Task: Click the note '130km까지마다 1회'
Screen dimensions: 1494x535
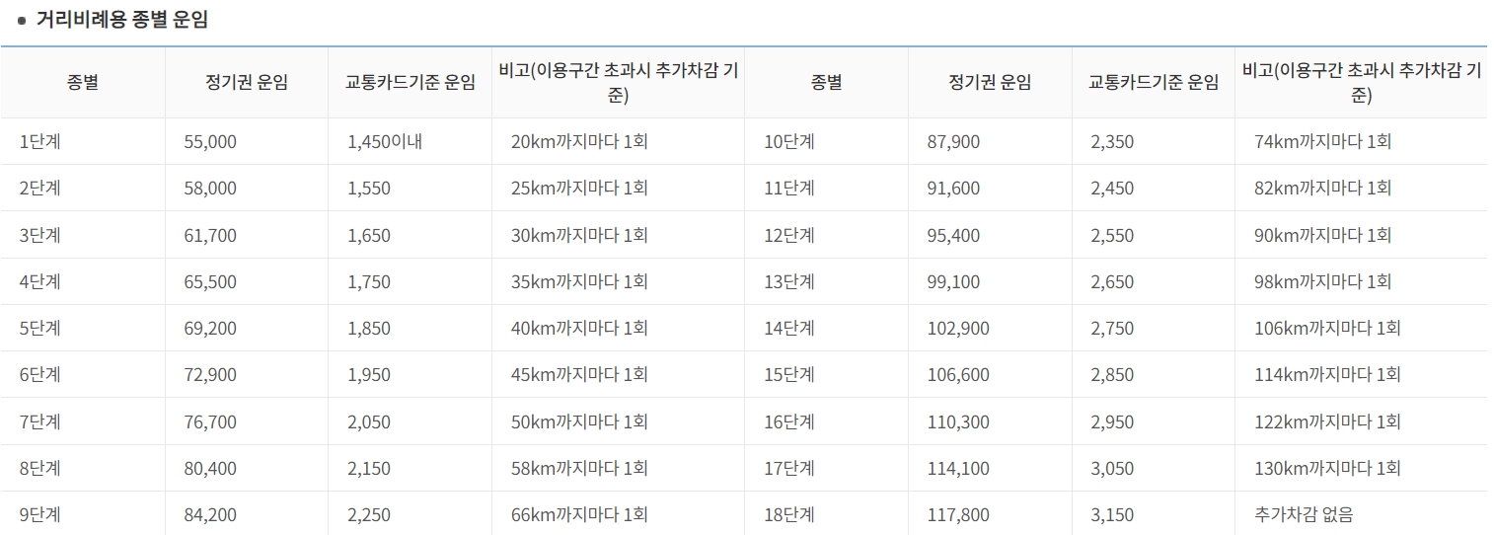Action: click(x=1327, y=468)
